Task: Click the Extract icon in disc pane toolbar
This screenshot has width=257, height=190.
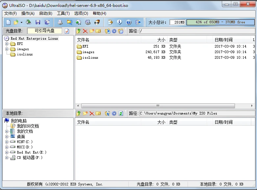Action: (x=108, y=31)
